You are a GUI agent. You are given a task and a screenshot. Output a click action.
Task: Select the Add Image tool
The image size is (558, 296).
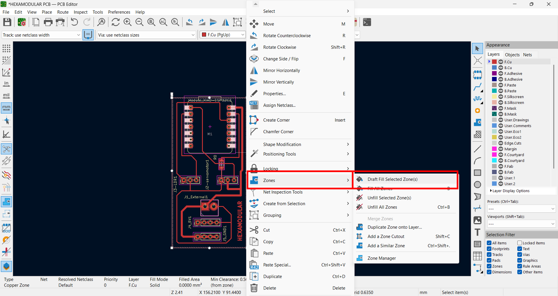click(x=477, y=220)
